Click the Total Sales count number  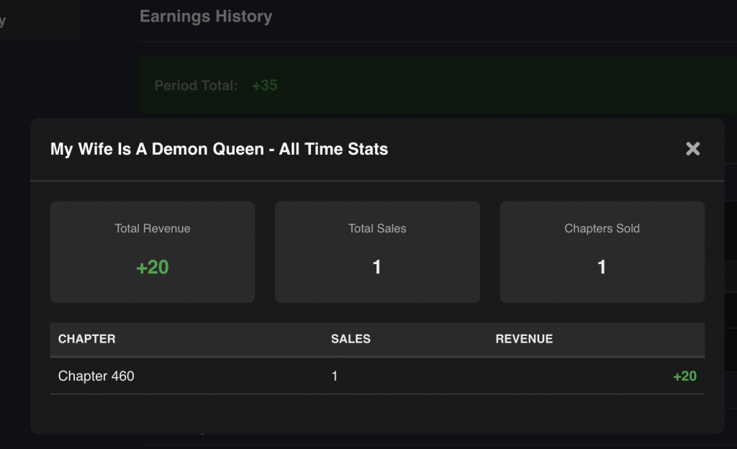377,268
